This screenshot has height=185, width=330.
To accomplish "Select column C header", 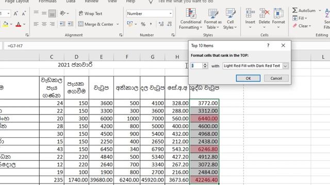I will [52, 57].
